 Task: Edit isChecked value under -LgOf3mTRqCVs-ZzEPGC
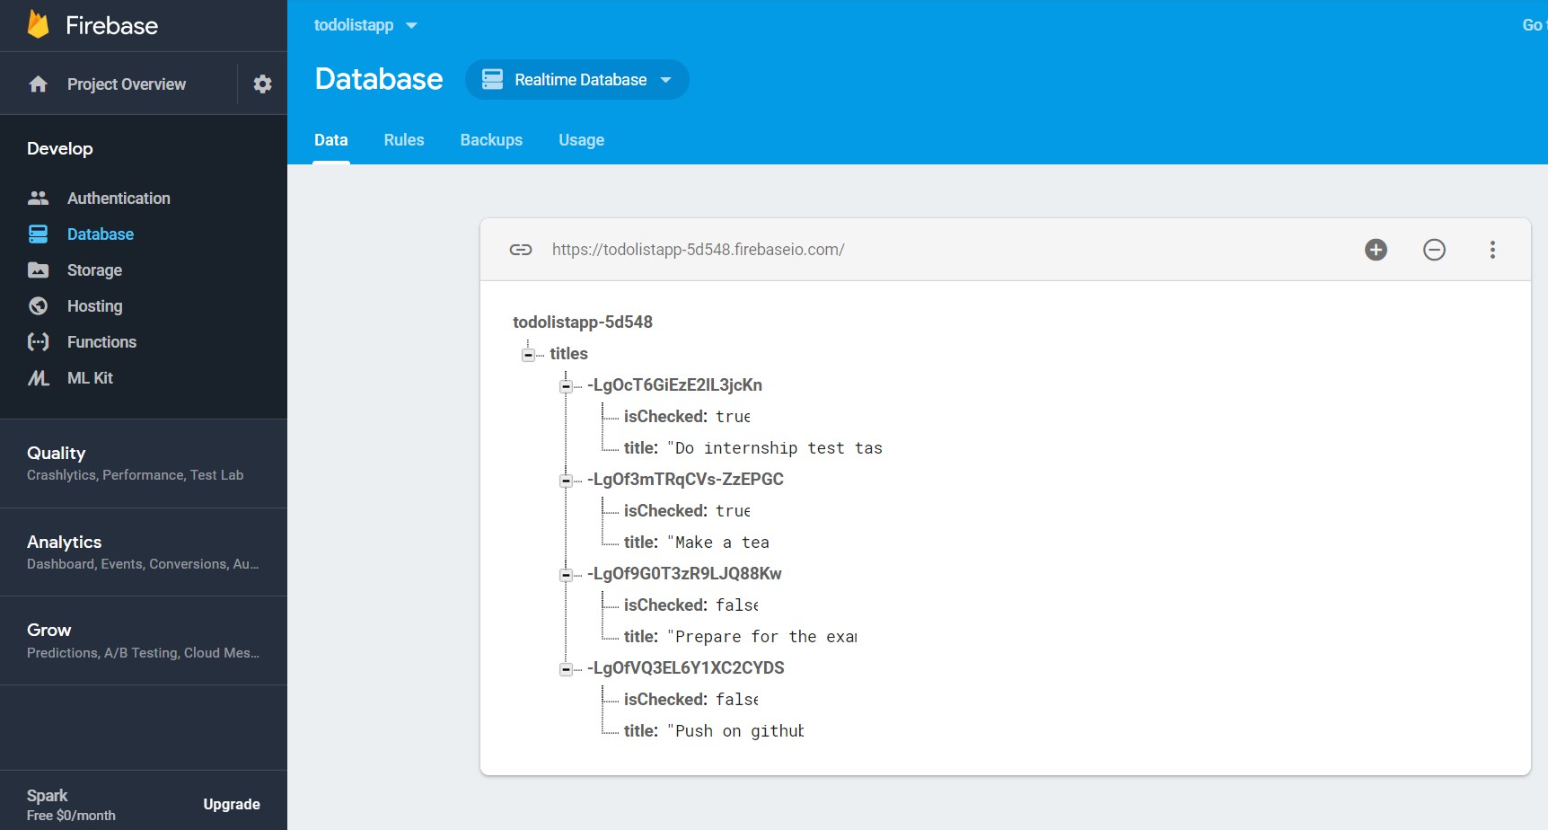coord(733,510)
